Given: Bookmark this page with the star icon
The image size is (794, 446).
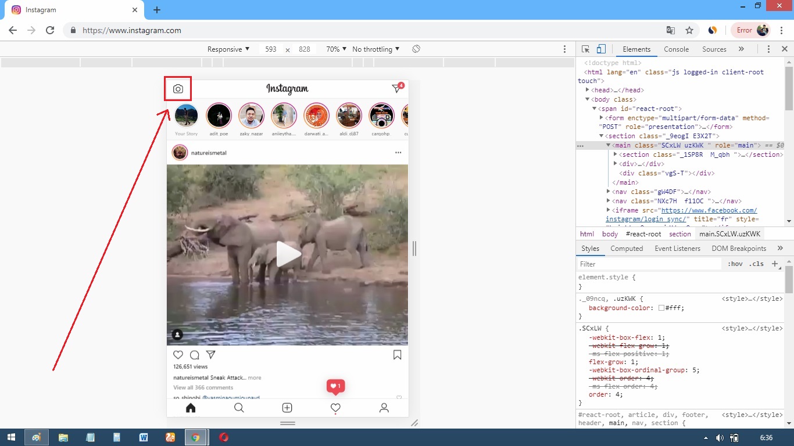Looking at the screenshot, I should [x=689, y=30].
